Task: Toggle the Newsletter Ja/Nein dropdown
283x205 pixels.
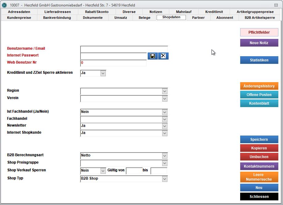Action: pyautogui.click(x=165, y=126)
